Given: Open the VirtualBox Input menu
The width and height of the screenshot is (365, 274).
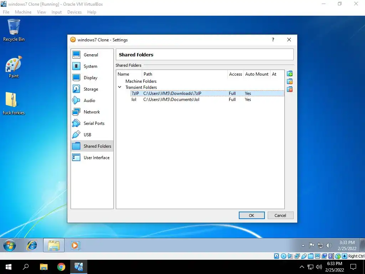Looking at the screenshot, I should point(57,12).
